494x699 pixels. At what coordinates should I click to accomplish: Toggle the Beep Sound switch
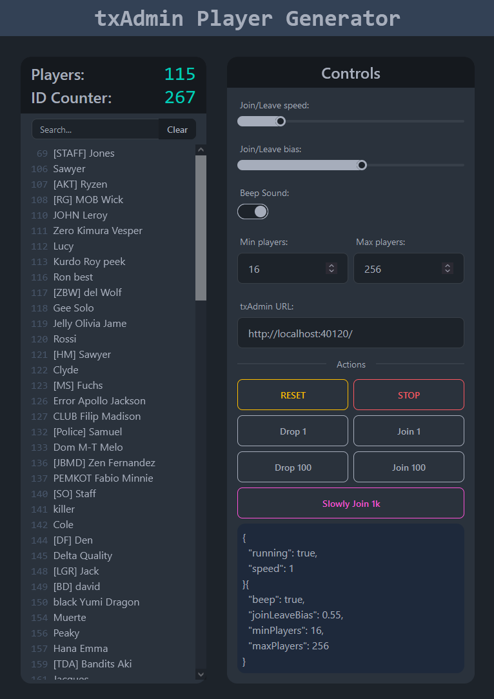[x=253, y=212]
